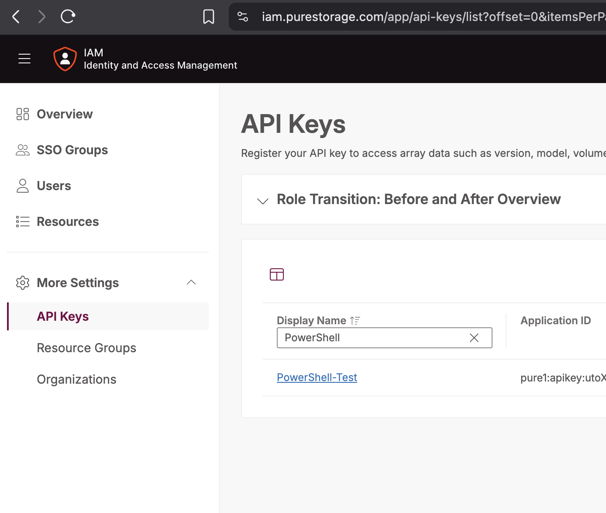Viewport: 606px width, 513px height.
Task: Open the hamburger navigation menu
Action: click(24, 59)
